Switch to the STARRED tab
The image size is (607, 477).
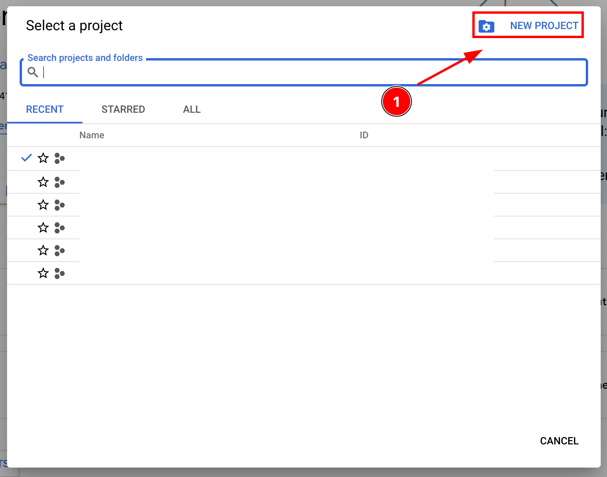pyautogui.click(x=123, y=109)
